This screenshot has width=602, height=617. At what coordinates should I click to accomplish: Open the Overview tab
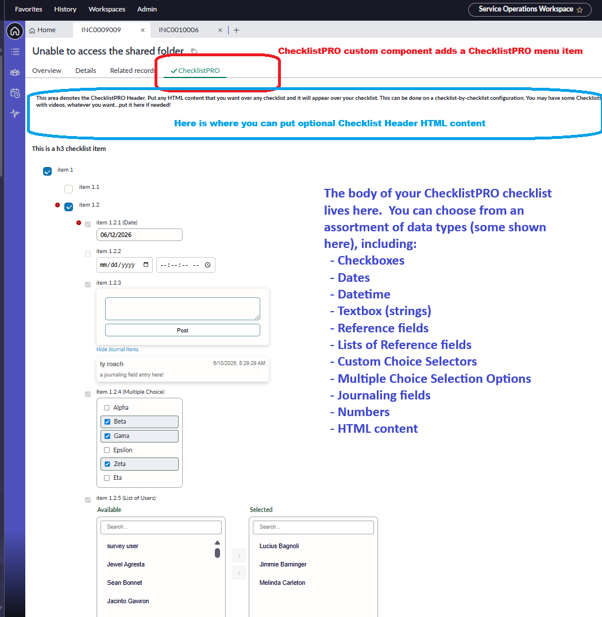click(47, 71)
